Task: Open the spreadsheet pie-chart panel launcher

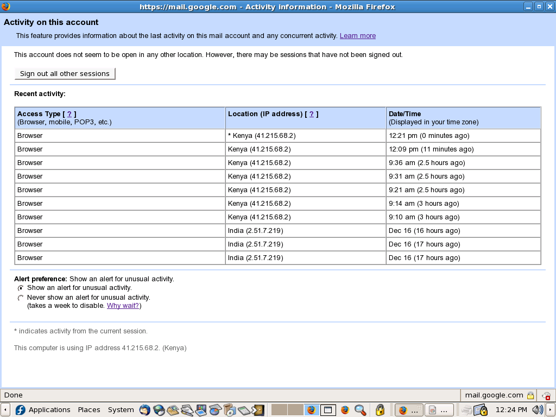Action: click(215, 410)
